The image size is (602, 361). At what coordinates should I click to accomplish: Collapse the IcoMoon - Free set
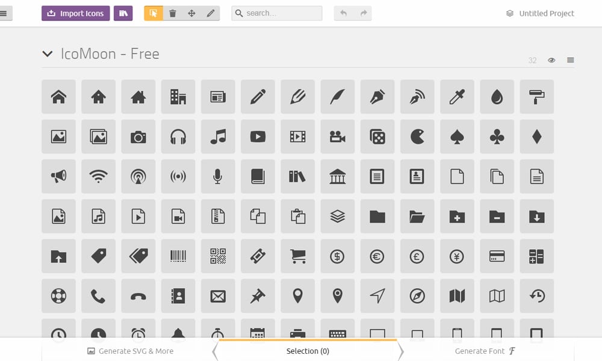[47, 54]
